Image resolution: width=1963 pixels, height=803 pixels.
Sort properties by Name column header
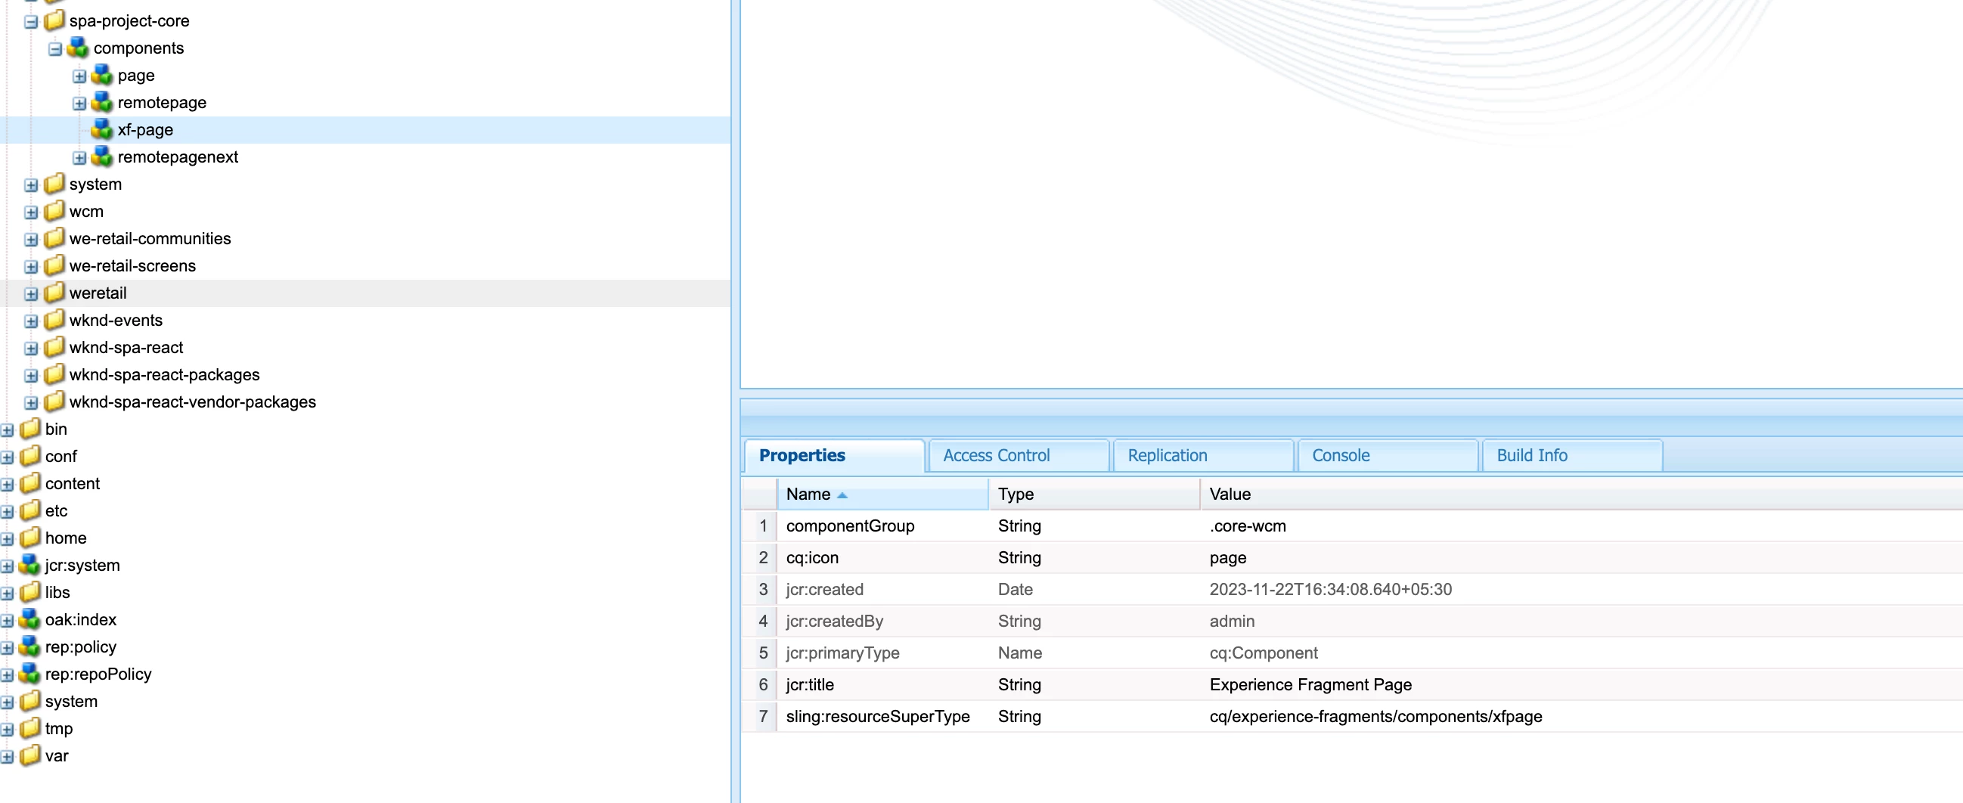point(882,495)
